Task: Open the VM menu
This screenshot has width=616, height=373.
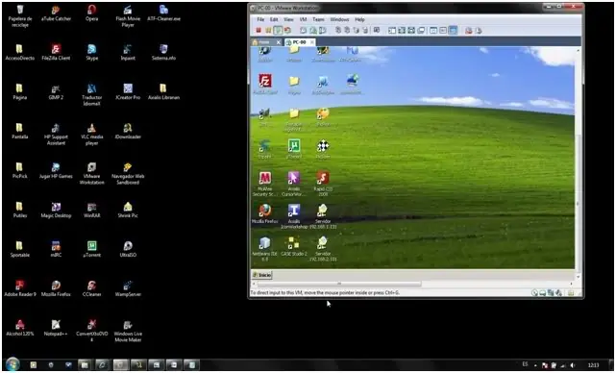Action: coord(303,19)
